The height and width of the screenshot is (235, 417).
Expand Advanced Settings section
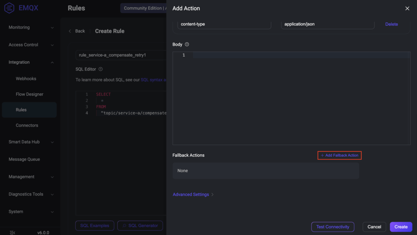point(193,195)
